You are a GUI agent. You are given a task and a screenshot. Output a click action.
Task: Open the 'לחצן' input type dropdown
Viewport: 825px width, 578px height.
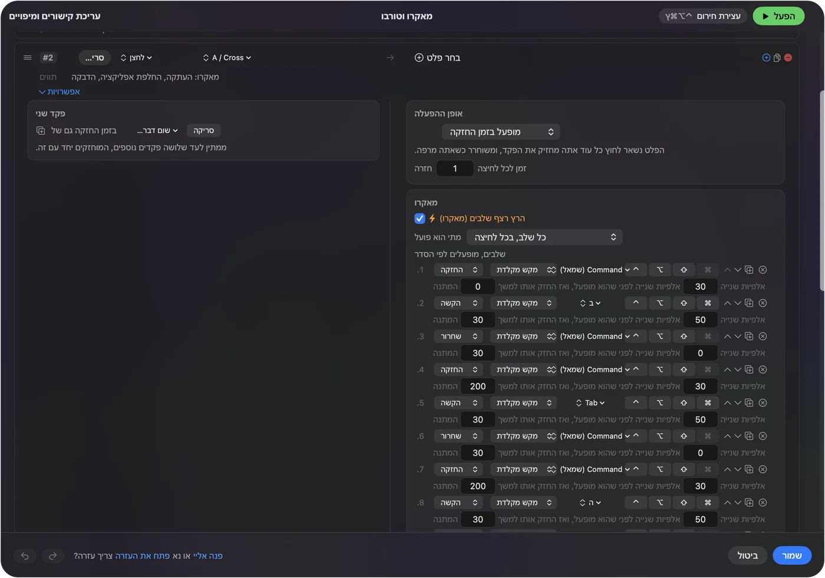click(x=136, y=58)
